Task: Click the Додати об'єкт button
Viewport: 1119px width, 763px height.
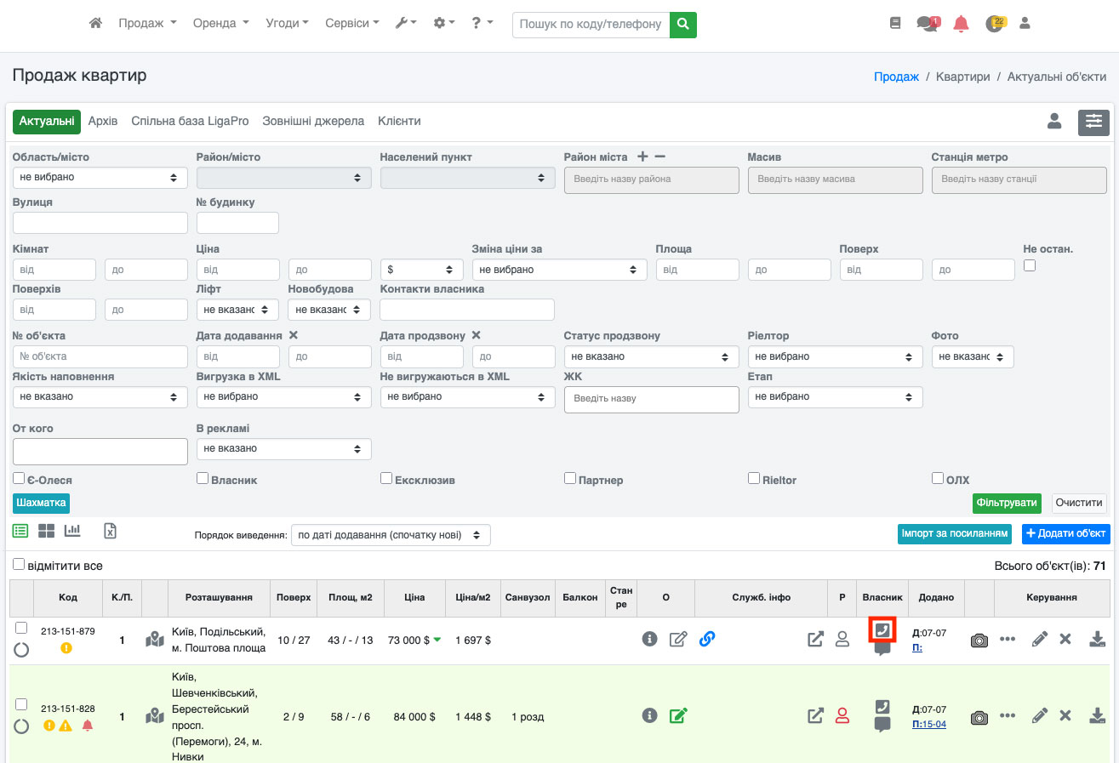Action: 1065,534
